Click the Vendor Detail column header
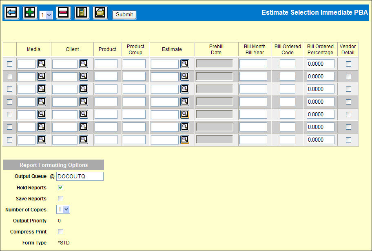 (x=348, y=49)
